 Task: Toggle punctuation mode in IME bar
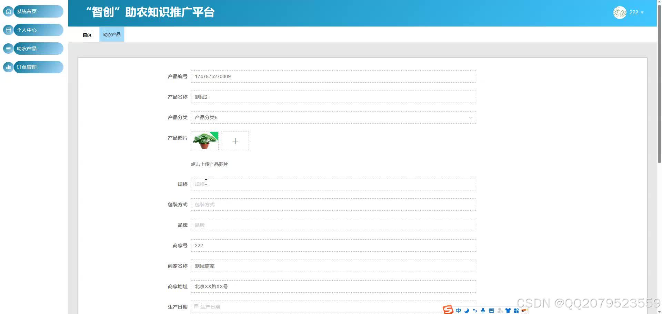coord(475,311)
